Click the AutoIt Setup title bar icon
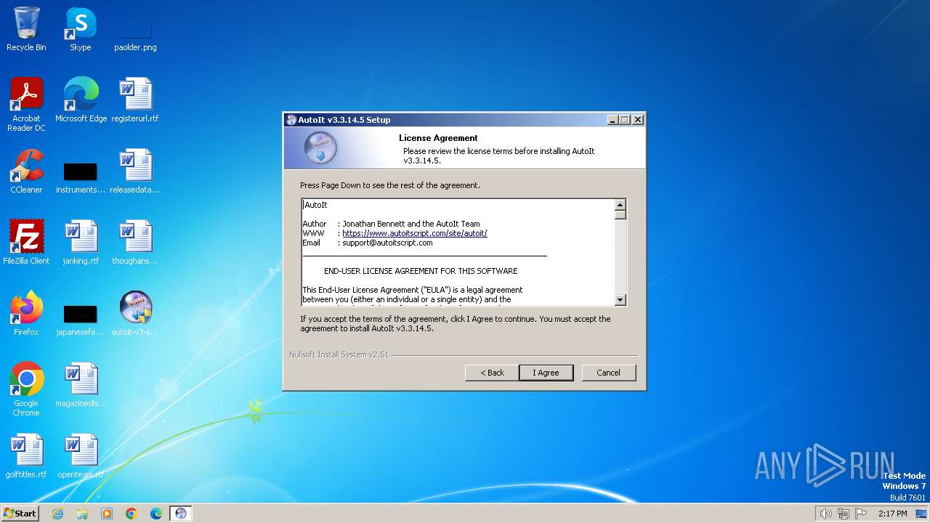 pyautogui.click(x=291, y=120)
